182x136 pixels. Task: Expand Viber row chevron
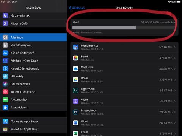point(175,101)
